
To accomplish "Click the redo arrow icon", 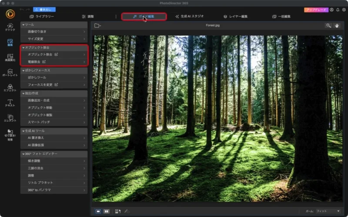I will point(28,9).
